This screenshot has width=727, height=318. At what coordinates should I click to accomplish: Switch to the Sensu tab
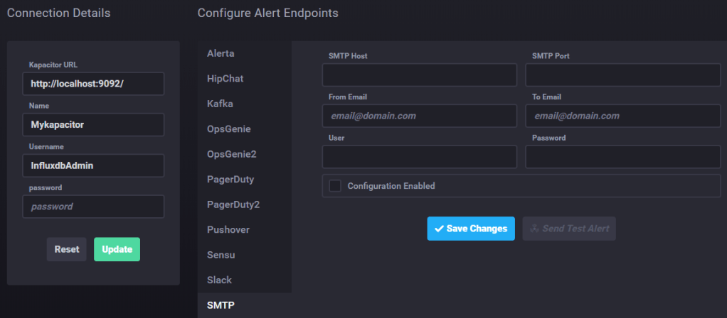(x=220, y=254)
